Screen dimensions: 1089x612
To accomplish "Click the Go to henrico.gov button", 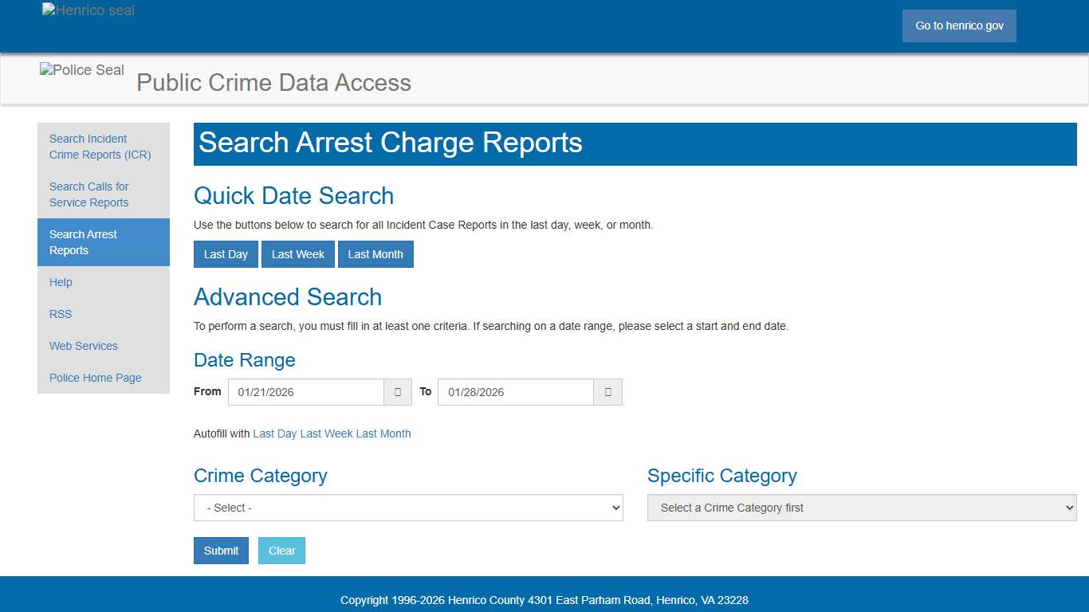I will tap(958, 25).
